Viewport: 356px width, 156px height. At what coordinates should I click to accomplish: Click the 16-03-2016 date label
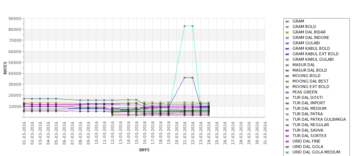click(144, 133)
